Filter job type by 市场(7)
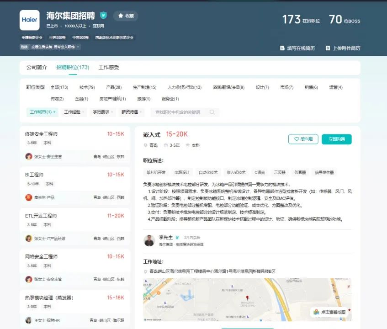Image resolution: width=387 pixels, height=329 pixels. click(287, 87)
